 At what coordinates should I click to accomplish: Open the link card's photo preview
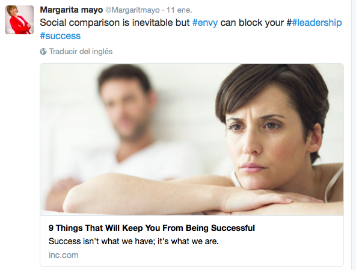pos(192,140)
